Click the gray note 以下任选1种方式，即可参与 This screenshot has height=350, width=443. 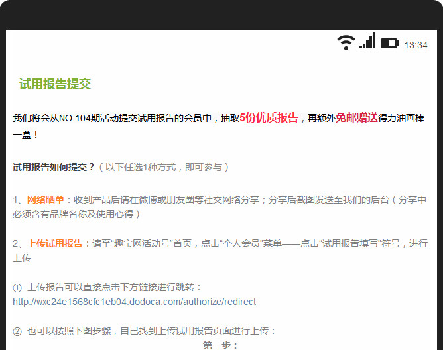[164, 167]
